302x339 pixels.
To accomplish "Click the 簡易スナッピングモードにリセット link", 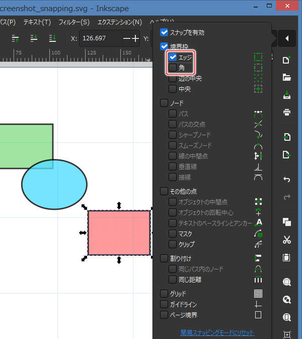I will coord(217,333).
